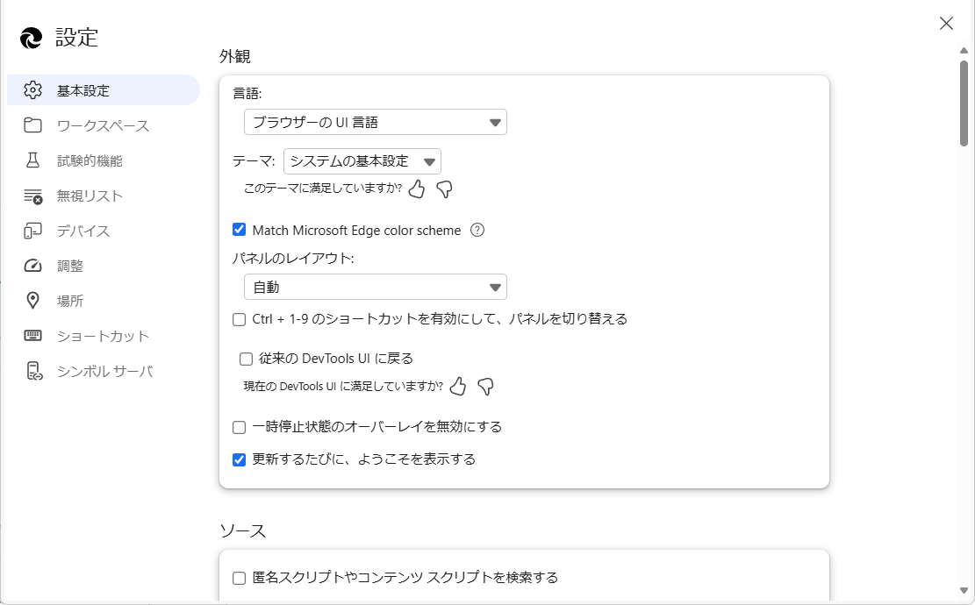Image resolution: width=975 pixels, height=605 pixels.
Task: Uncheck Match Microsoft Edge color scheme
Action: pos(239,230)
